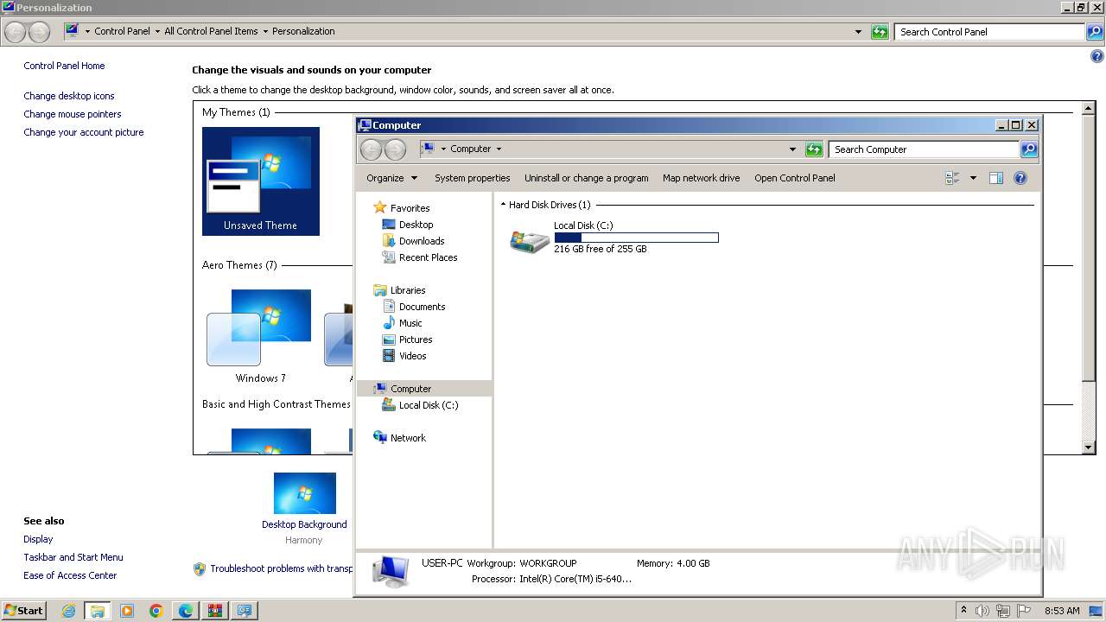Open Change desktop icons link
Image resolution: width=1106 pixels, height=622 pixels.
coord(69,96)
